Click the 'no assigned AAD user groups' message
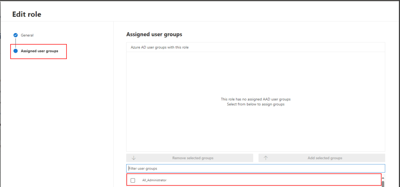The height and width of the screenshot is (187, 400). [x=255, y=99]
